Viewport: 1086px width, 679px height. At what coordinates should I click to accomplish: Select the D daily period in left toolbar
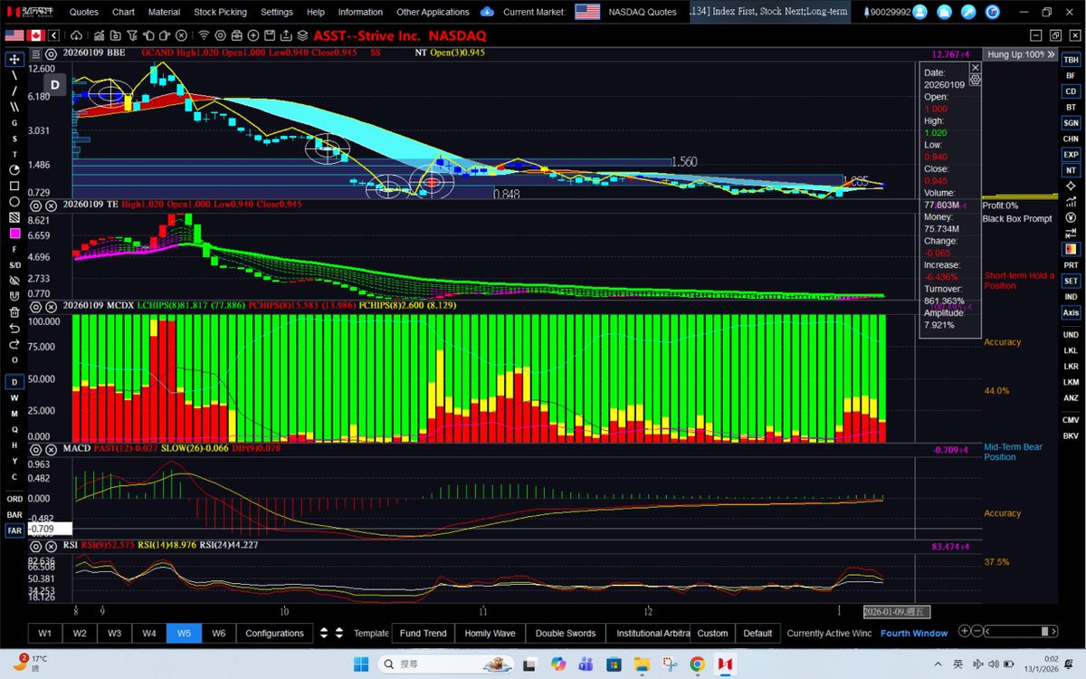14,382
